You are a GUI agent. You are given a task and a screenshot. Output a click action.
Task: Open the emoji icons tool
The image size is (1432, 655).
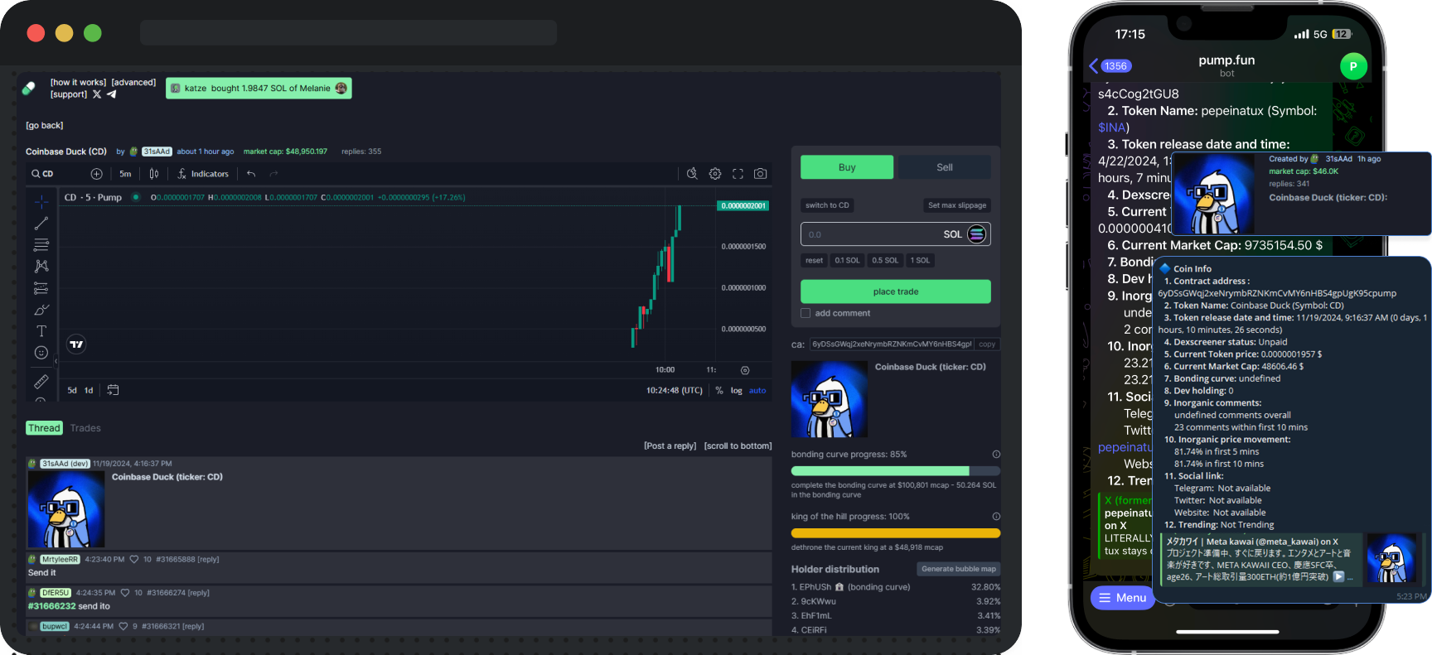coord(41,353)
